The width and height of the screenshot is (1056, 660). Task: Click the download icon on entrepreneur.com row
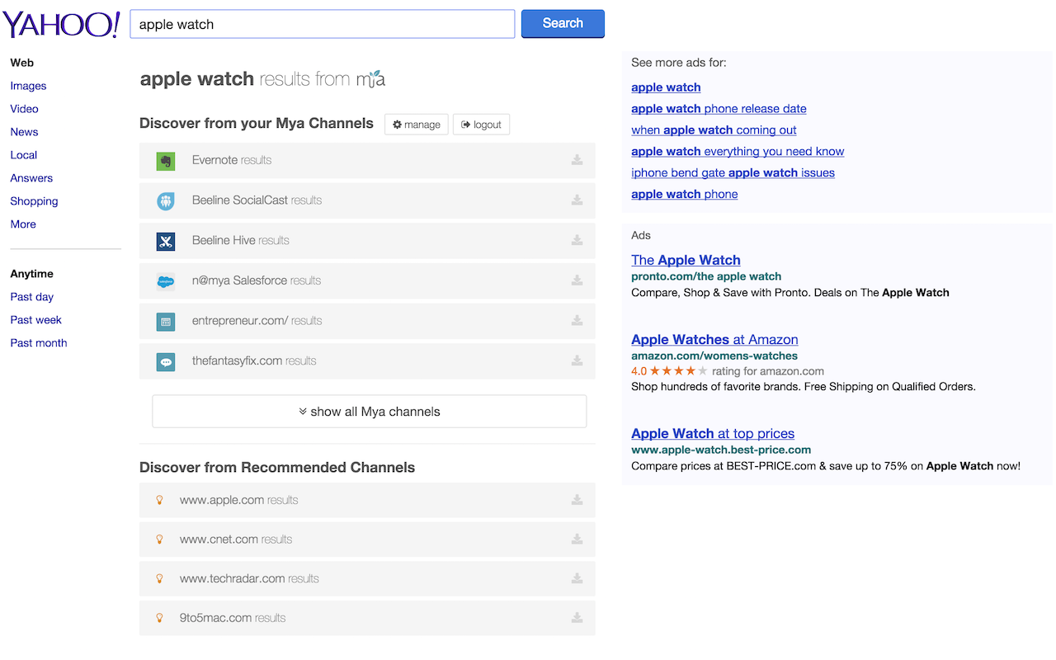pos(577,321)
